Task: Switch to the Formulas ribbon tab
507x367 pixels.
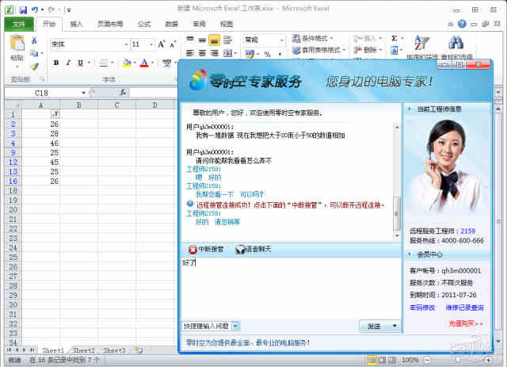Action: [144, 24]
